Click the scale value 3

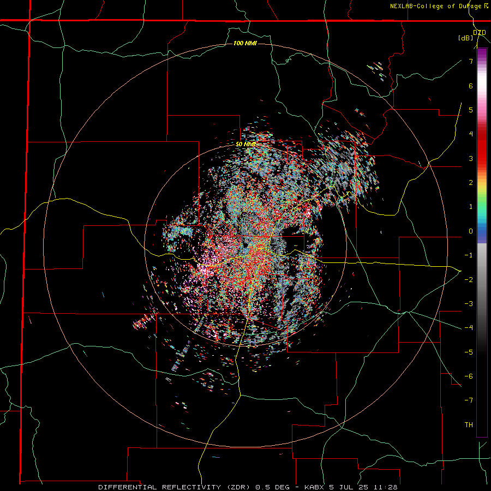pos(471,158)
